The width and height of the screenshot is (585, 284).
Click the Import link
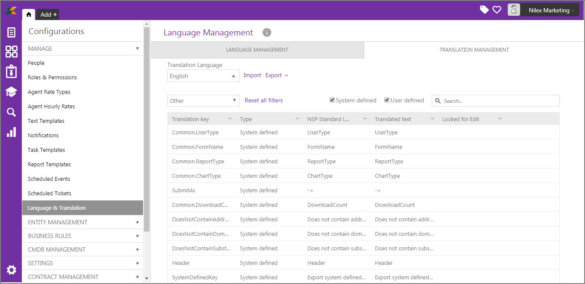coord(252,75)
